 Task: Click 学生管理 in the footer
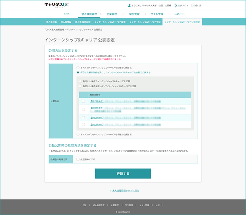click(129, 205)
